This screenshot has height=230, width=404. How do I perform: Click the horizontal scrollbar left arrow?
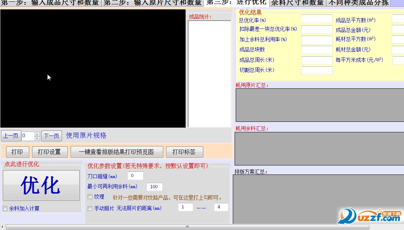tap(2, 227)
